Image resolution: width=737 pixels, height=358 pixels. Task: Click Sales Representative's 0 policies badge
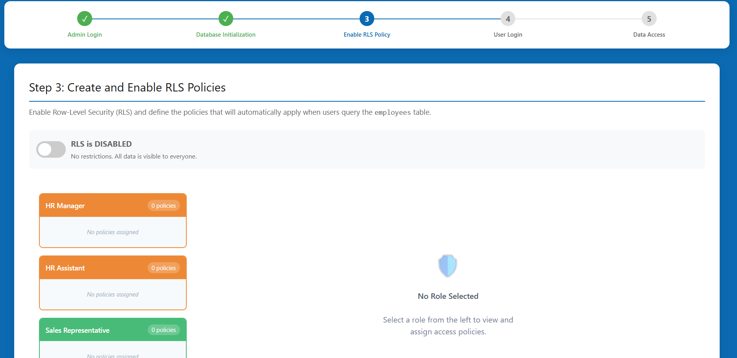tap(163, 330)
